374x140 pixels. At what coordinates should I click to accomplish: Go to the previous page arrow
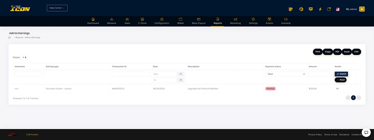pos(348,97)
